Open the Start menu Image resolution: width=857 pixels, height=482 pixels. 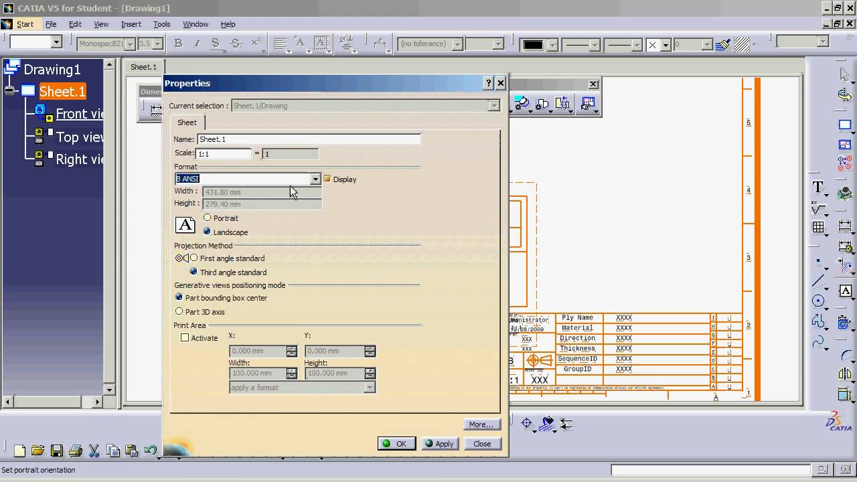pyautogui.click(x=25, y=24)
